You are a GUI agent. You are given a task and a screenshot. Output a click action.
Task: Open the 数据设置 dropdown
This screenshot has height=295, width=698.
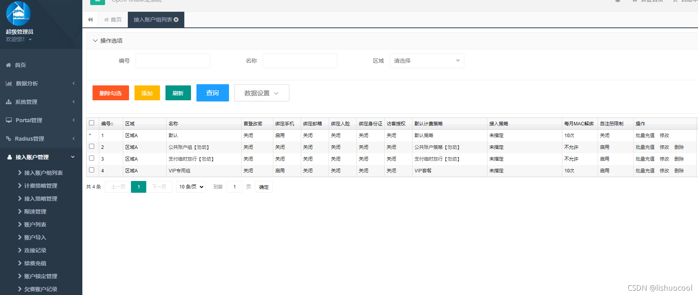[x=262, y=93]
